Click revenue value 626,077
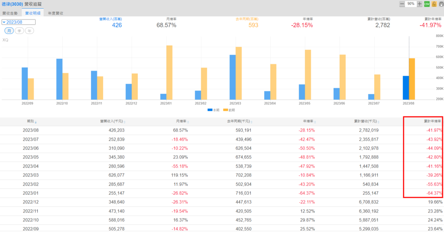This screenshot has width=444, height=232. pyautogui.click(x=116, y=175)
